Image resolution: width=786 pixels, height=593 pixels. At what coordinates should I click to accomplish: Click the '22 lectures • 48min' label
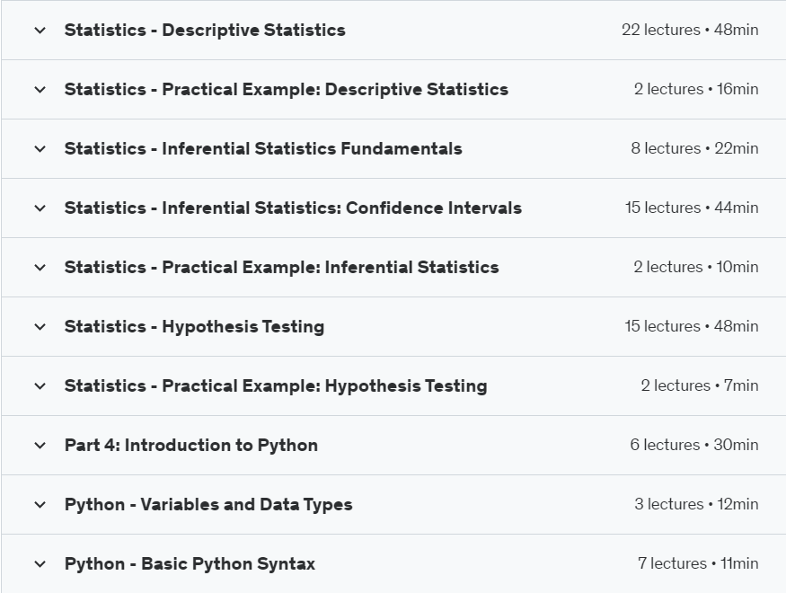690,31
